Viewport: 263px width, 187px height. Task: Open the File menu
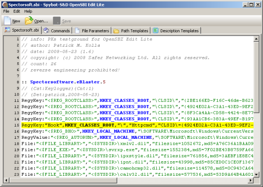[x=6, y=11]
